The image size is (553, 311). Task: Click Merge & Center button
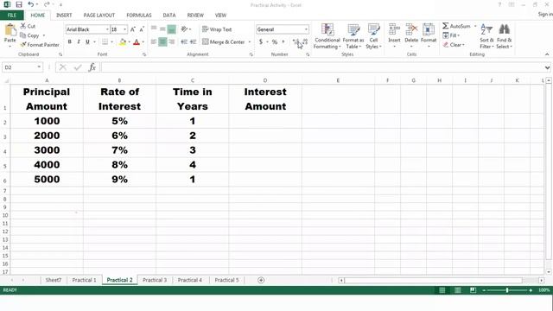pos(224,42)
